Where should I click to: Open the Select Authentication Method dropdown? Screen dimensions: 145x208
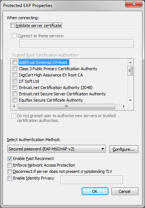coord(57,149)
